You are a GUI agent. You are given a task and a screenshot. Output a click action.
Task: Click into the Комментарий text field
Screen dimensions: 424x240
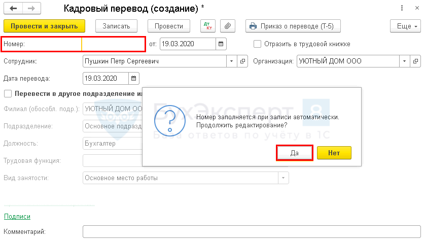(x=251, y=232)
